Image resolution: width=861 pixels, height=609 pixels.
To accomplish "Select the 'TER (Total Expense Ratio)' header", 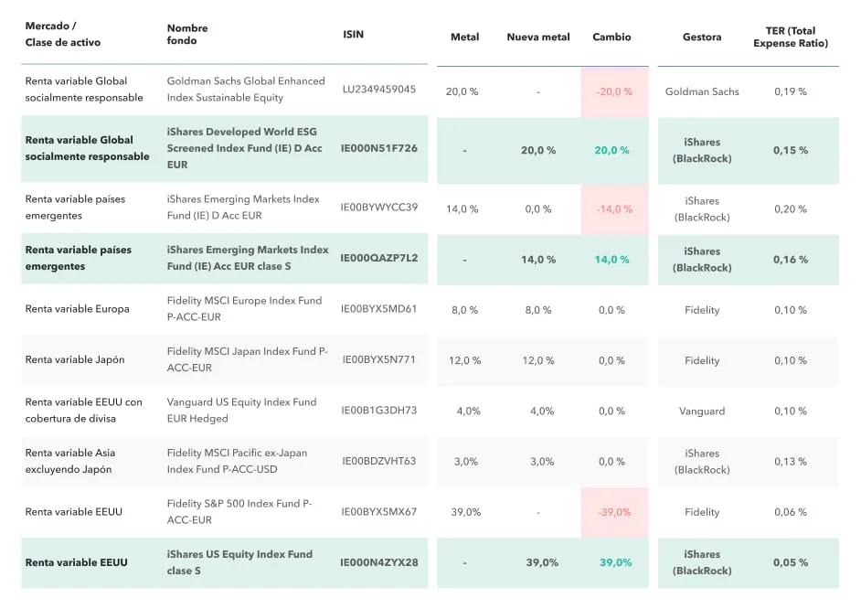I will tap(790, 37).
